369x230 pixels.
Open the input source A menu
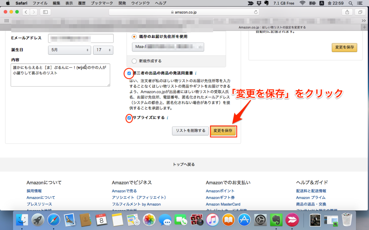[321, 3]
